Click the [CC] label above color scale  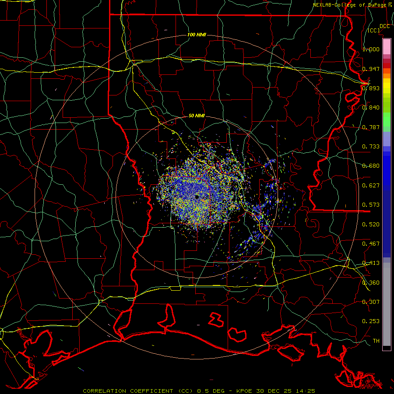coord(374,30)
